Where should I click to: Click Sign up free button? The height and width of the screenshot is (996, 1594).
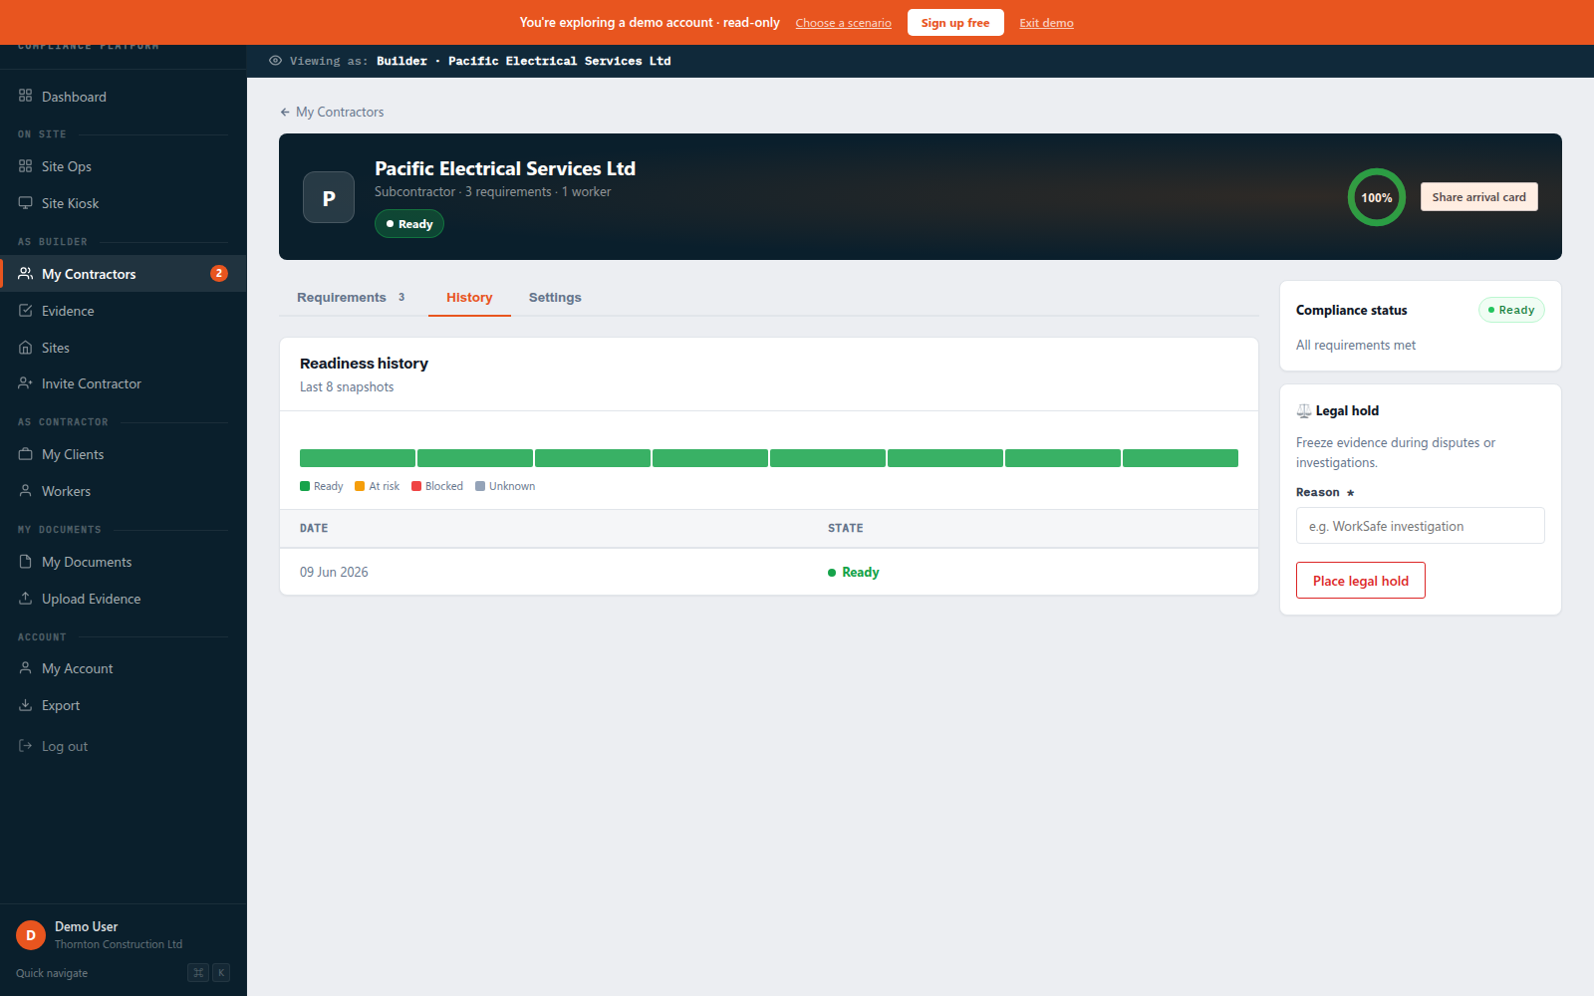click(955, 23)
